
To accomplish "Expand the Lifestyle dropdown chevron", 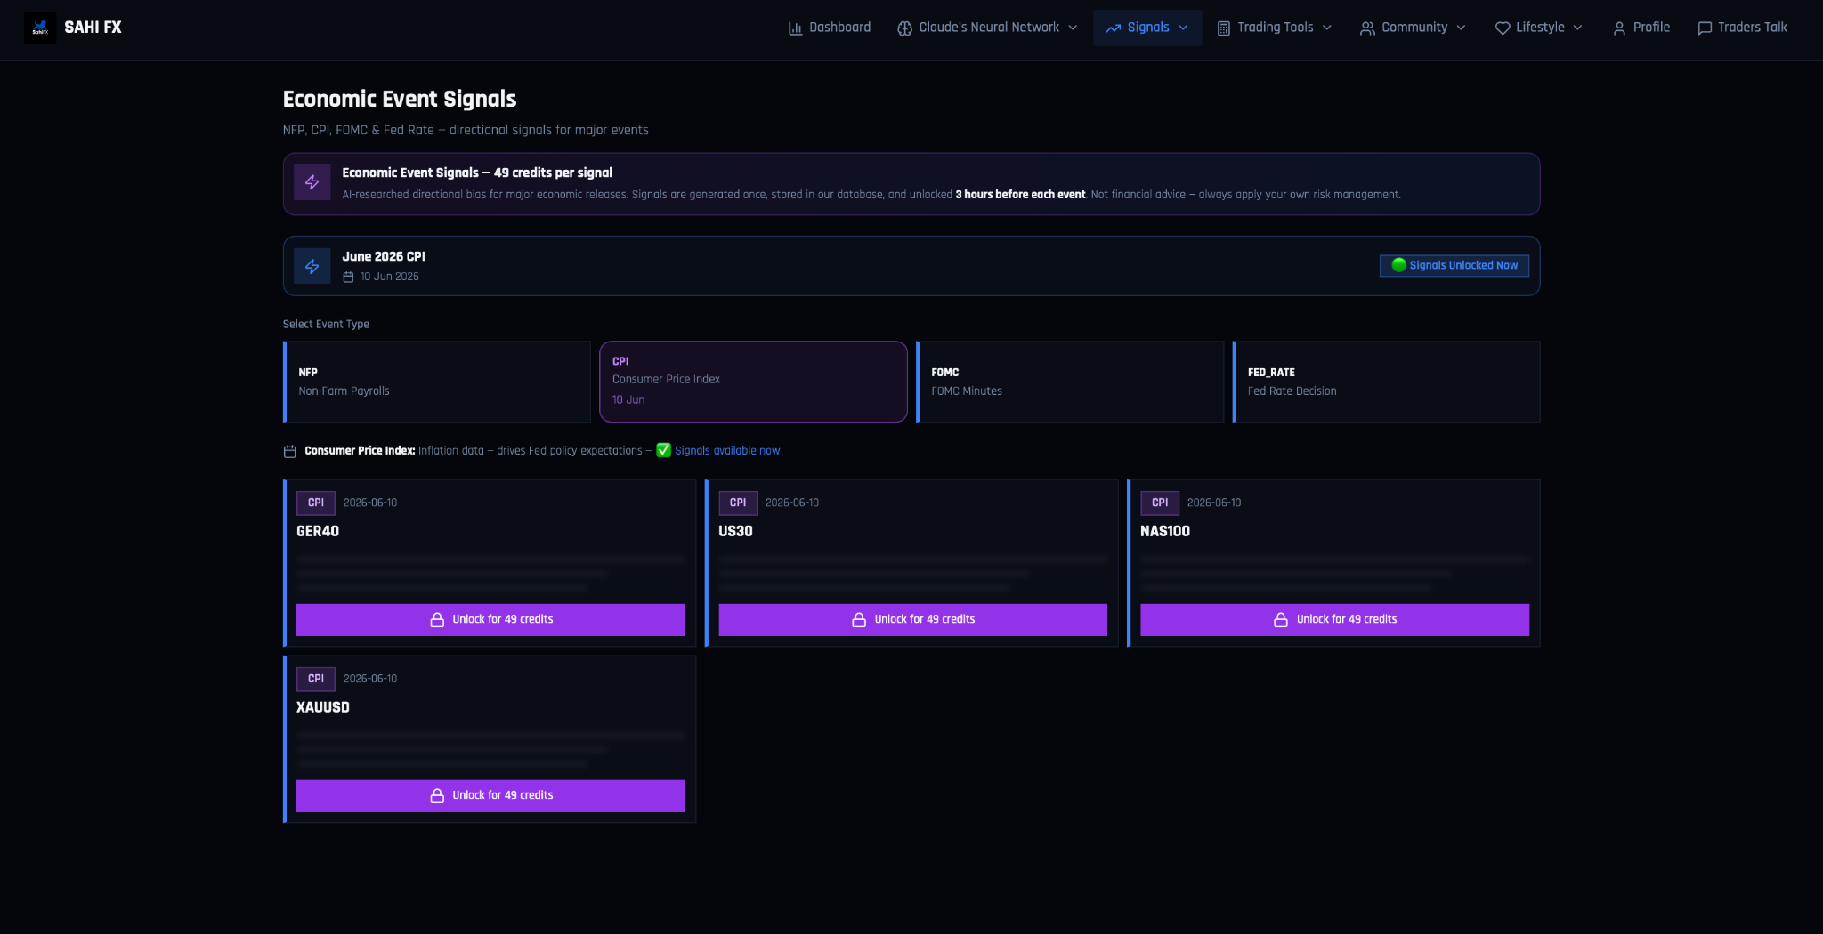I will (x=1578, y=28).
